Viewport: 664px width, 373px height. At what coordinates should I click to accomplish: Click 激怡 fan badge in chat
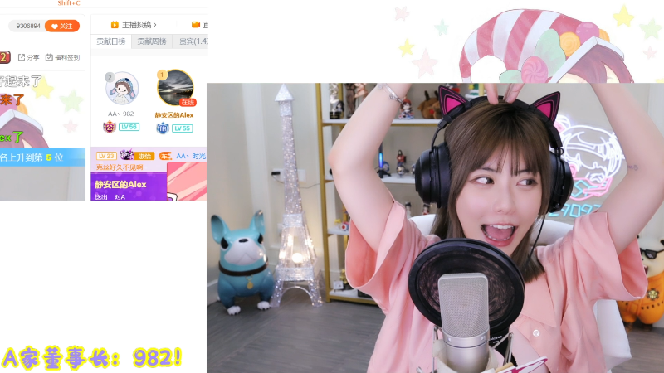pyautogui.click(x=137, y=156)
